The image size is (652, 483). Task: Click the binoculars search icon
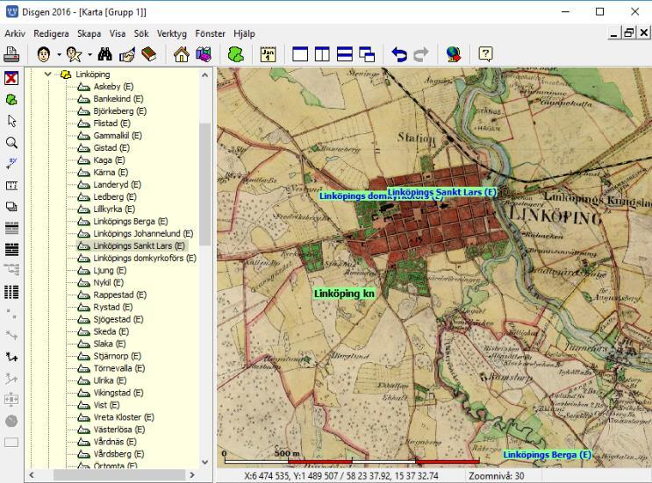(x=105, y=54)
